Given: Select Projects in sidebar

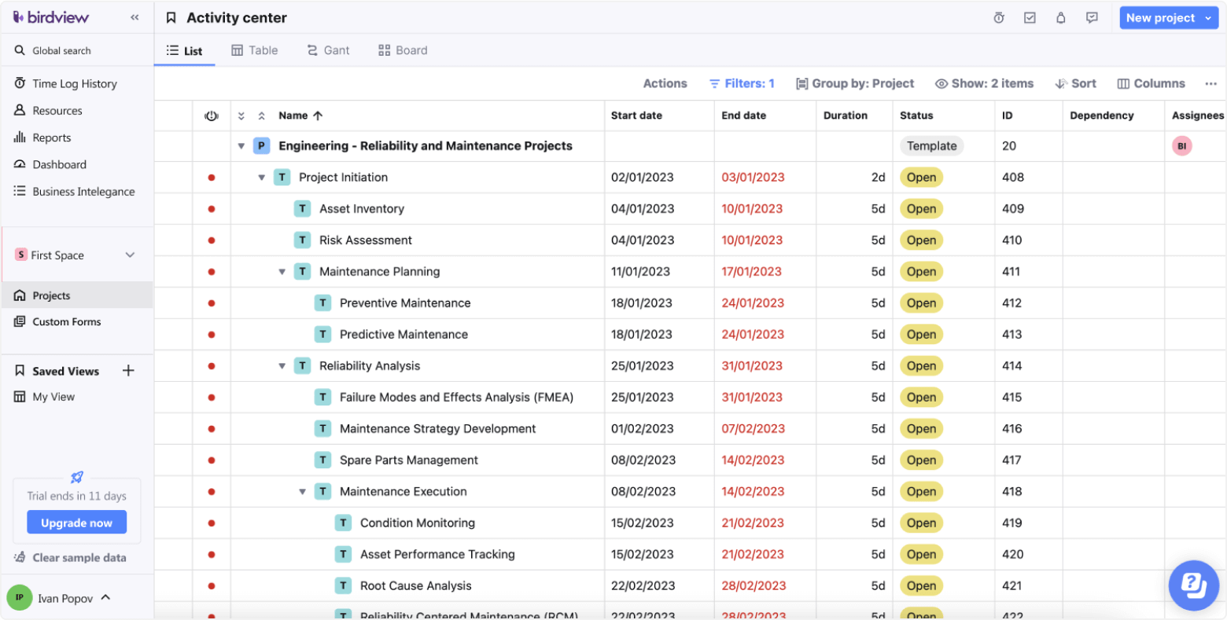Looking at the screenshot, I should (x=76, y=295).
